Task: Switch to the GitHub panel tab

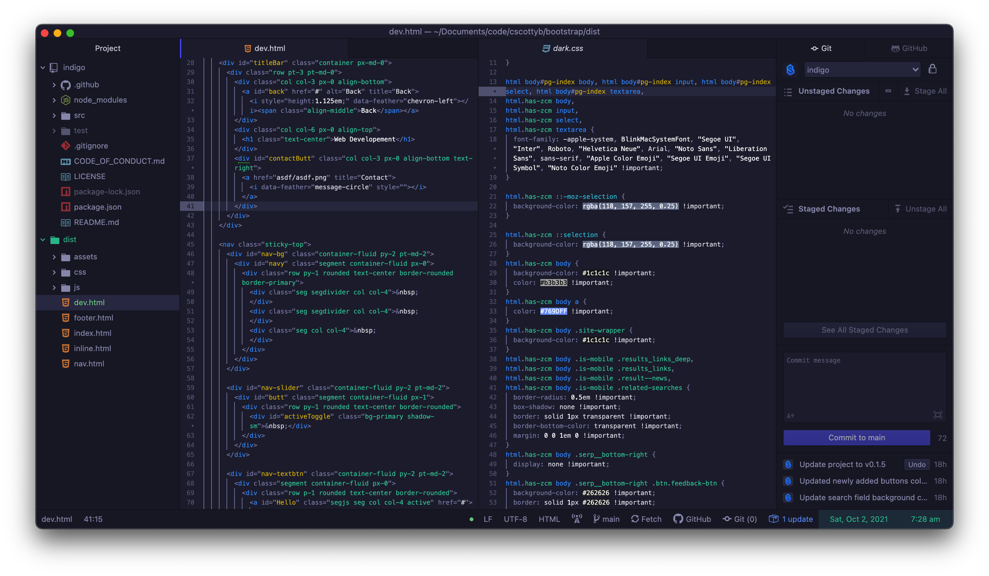Action: 909,48
